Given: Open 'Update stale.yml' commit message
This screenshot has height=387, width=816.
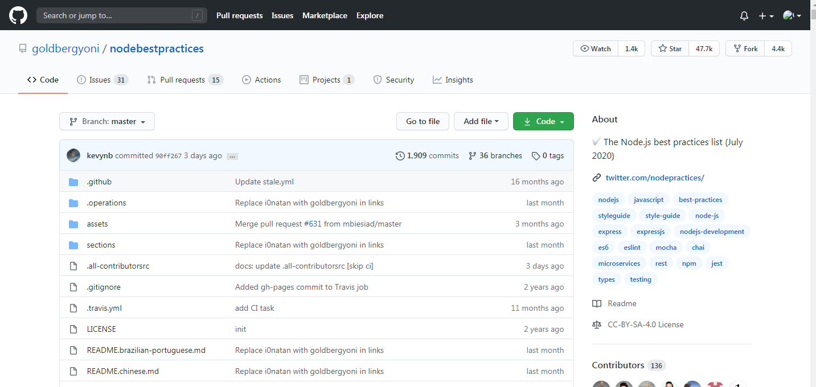Looking at the screenshot, I should coord(264,182).
